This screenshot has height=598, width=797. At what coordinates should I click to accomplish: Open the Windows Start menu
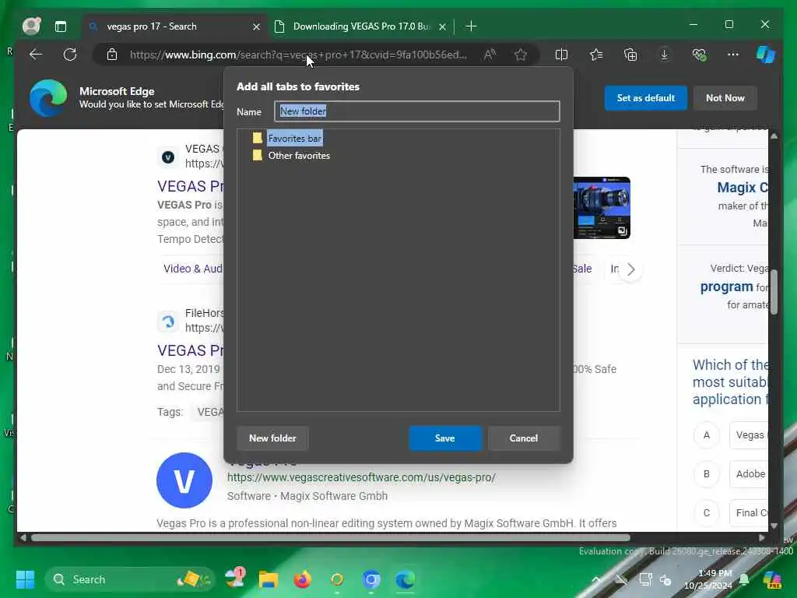(25, 579)
